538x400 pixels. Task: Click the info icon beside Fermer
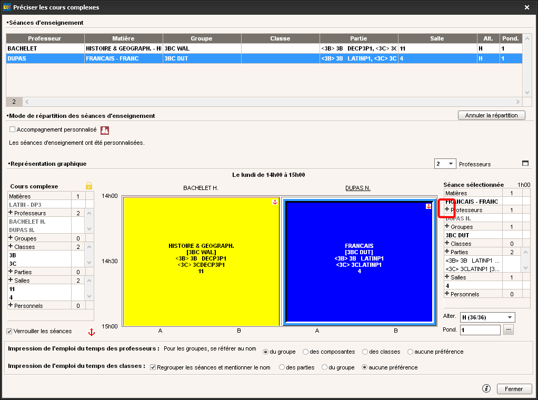[x=486, y=388]
